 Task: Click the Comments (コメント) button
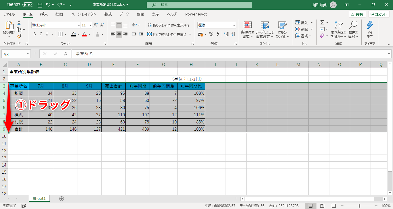click(x=379, y=14)
